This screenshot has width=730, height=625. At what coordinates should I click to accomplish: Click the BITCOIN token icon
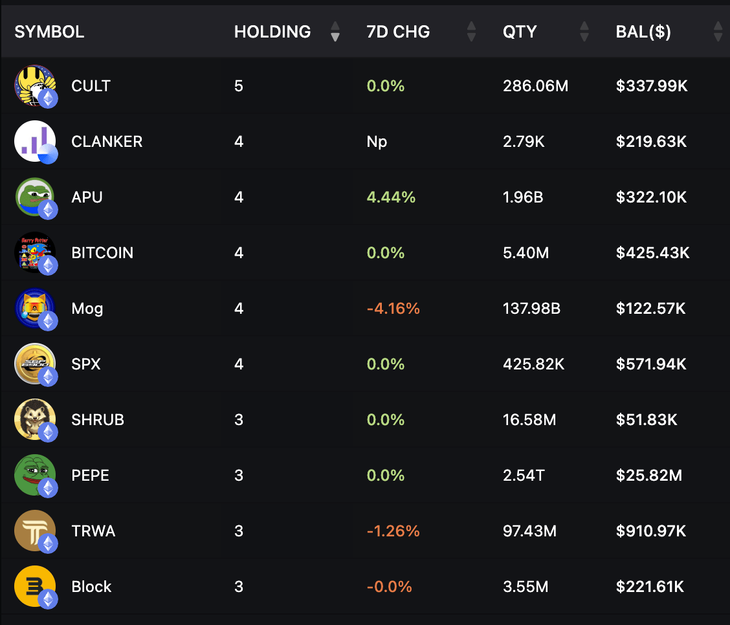pos(34,252)
